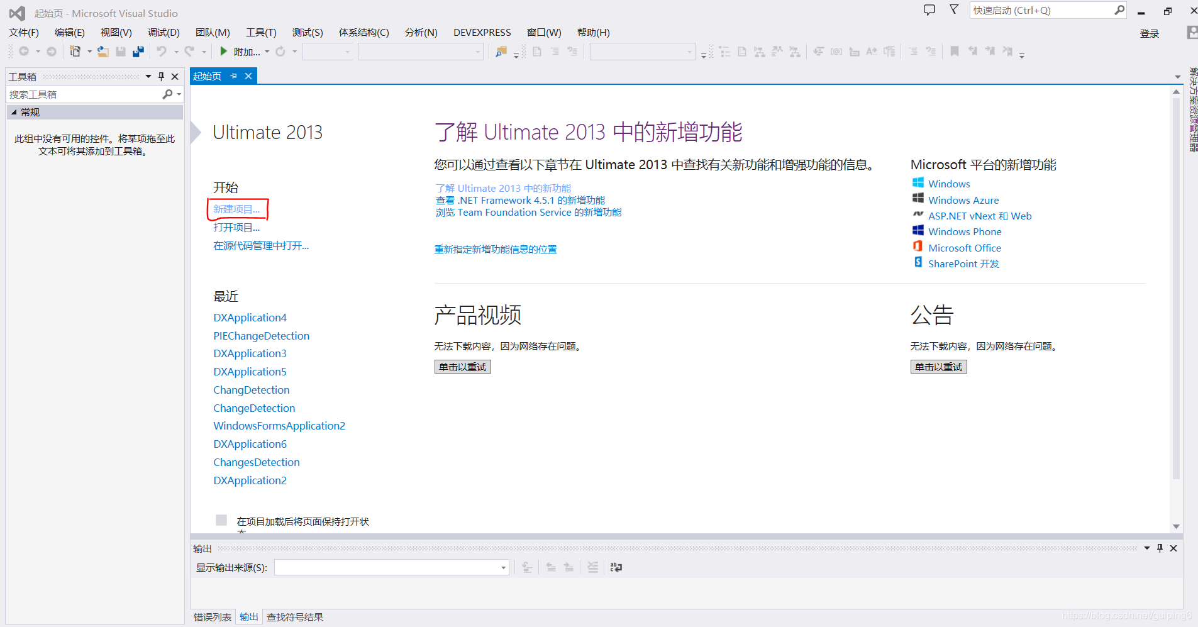Click 单击以重试 under 公告
This screenshot has width=1198, height=627.
(939, 367)
